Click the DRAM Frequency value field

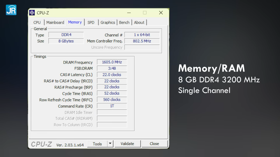click(112, 62)
